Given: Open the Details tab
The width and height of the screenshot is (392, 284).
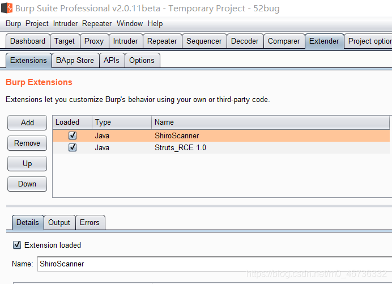Looking at the screenshot, I should tap(28, 222).
